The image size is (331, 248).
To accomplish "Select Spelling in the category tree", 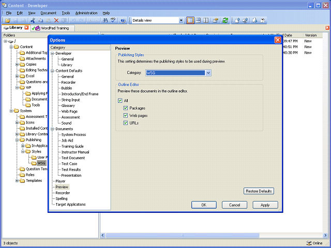I will (x=62, y=198).
